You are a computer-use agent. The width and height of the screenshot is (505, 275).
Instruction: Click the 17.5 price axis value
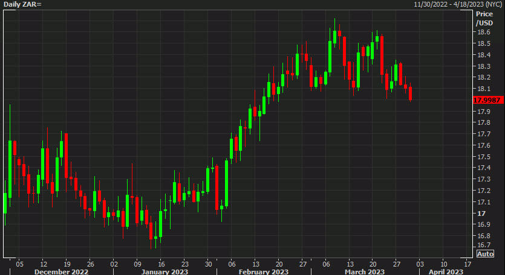coord(483,157)
